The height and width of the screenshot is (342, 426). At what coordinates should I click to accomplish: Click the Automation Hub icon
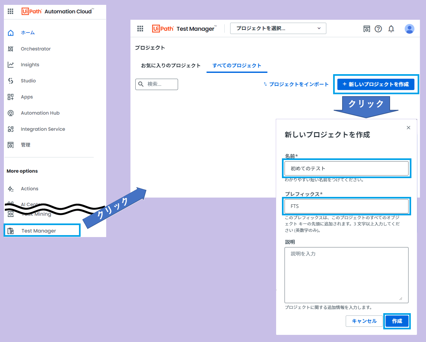click(x=11, y=113)
